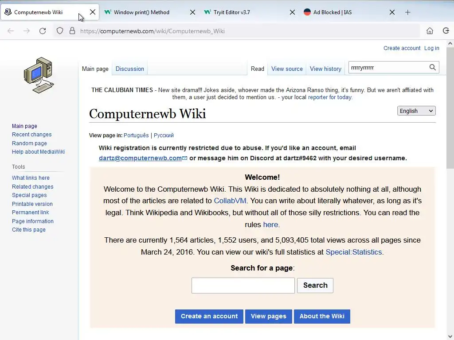Go back using the browser back arrow
This screenshot has height=340, width=454.
point(11,31)
